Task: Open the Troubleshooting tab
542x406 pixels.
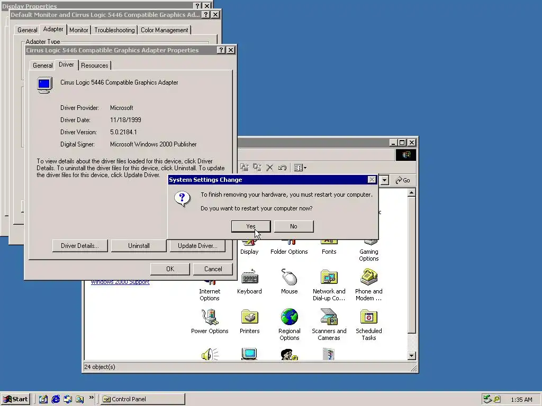Action: pos(114,30)
